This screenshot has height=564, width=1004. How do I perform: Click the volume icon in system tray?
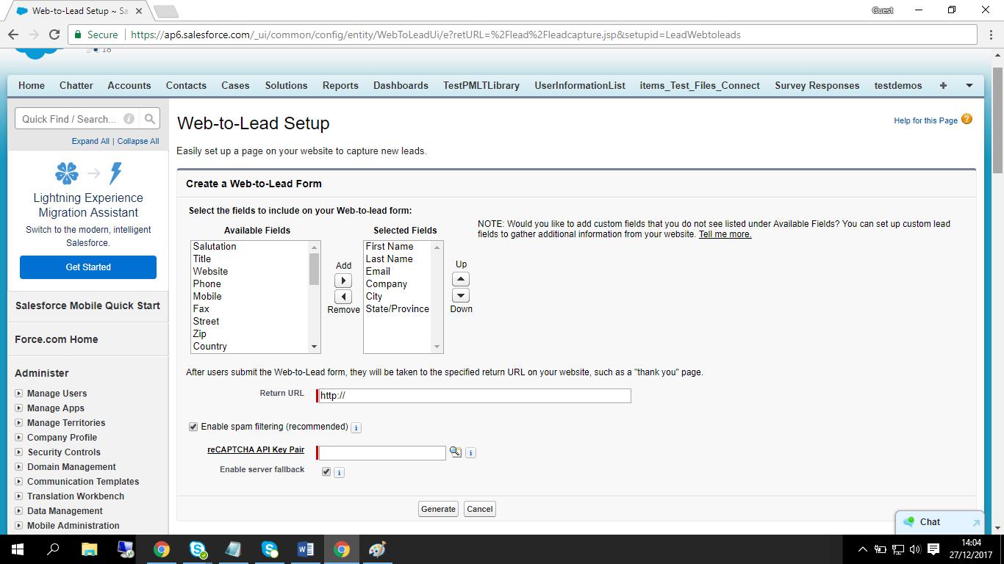click(x=915, y=549)
